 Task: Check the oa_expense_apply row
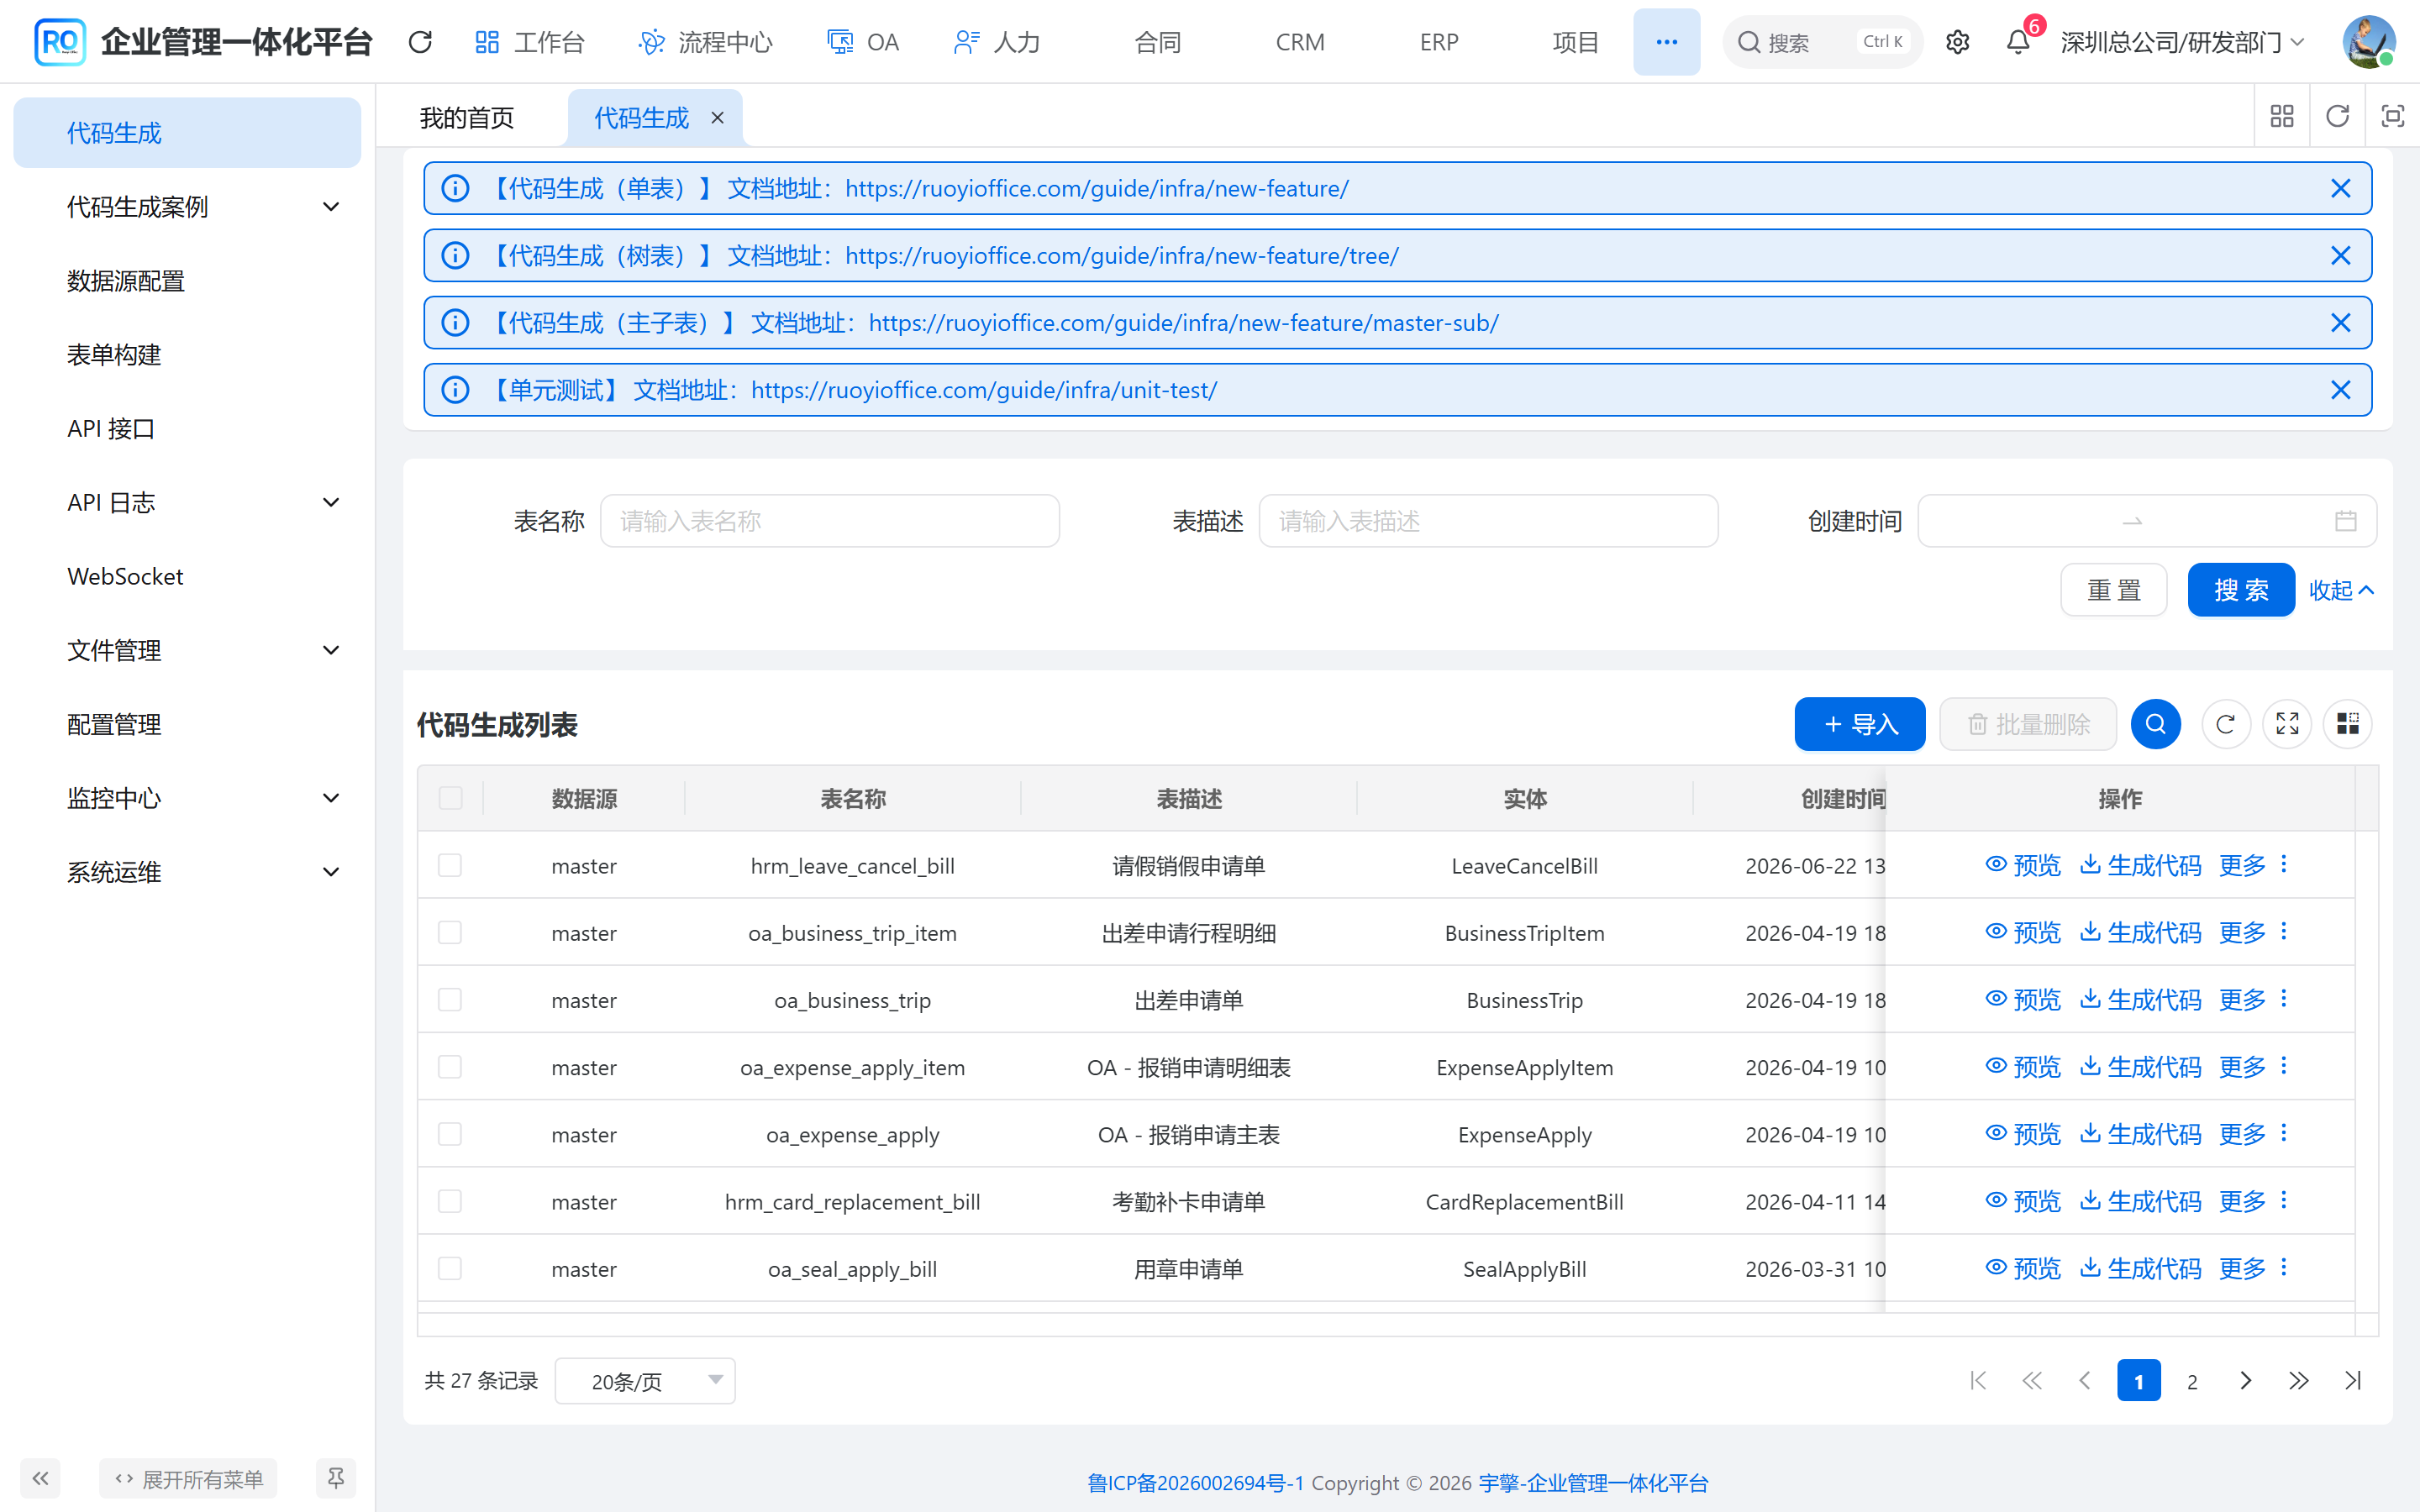click(450, 1134)
